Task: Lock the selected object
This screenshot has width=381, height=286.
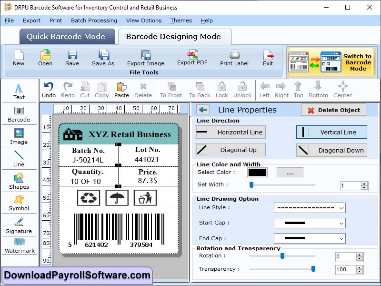Action: click(221, 89)
